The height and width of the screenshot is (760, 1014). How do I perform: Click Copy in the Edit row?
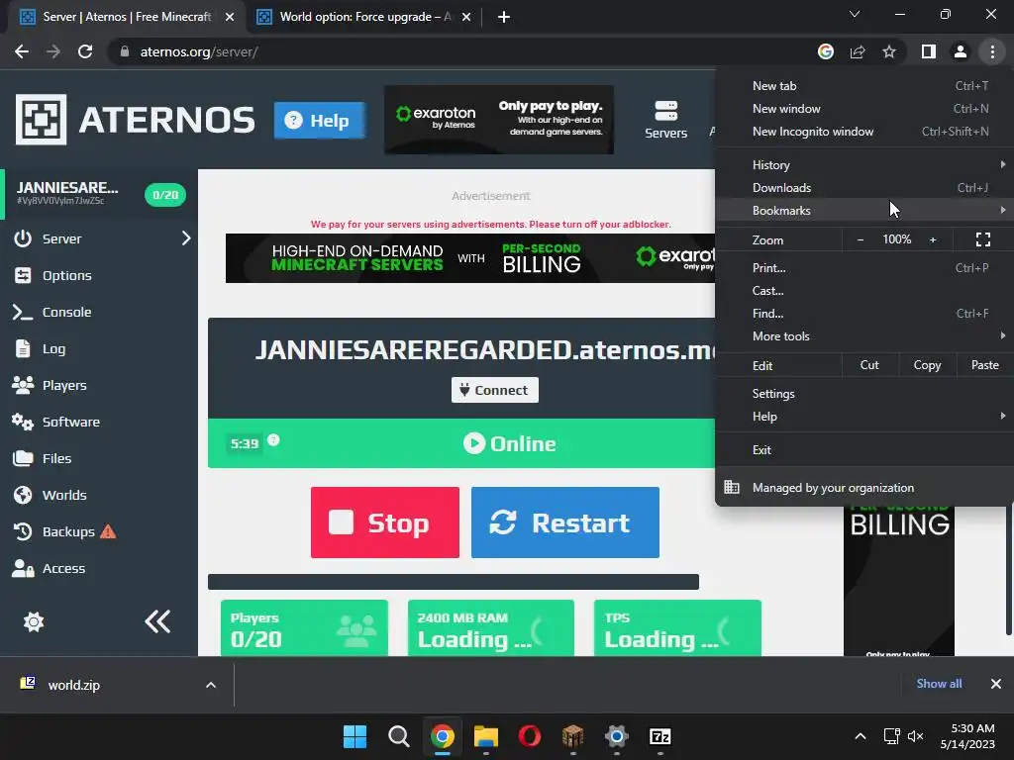coord(927,365)
